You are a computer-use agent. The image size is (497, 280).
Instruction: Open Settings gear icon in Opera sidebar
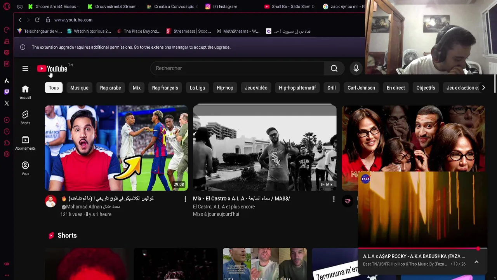pyautogui.click(x=7, y=154)
